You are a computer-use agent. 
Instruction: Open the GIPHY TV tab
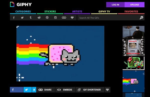pyautogui.click(x=104, y=11)
